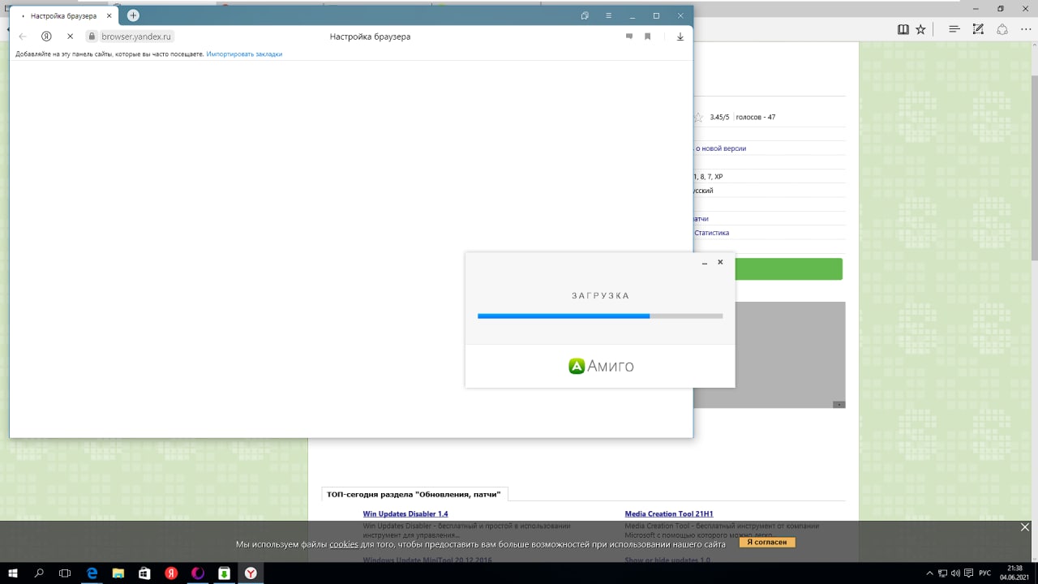Open the Edge hub icon

954,29
